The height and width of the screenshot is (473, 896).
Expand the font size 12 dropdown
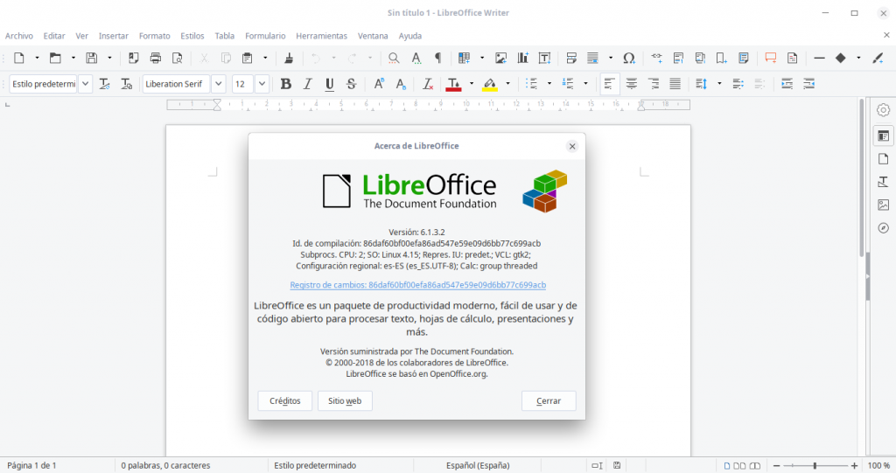[262, 84]
